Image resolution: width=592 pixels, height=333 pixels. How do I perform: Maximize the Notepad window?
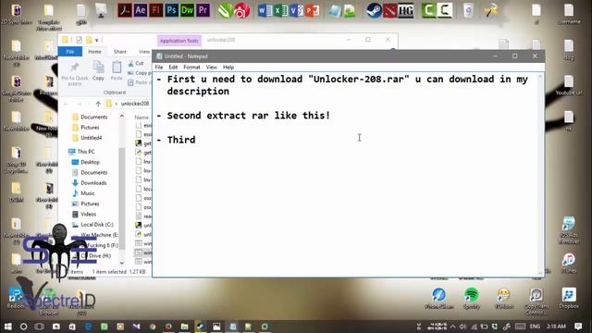click(x=514, y=56)
